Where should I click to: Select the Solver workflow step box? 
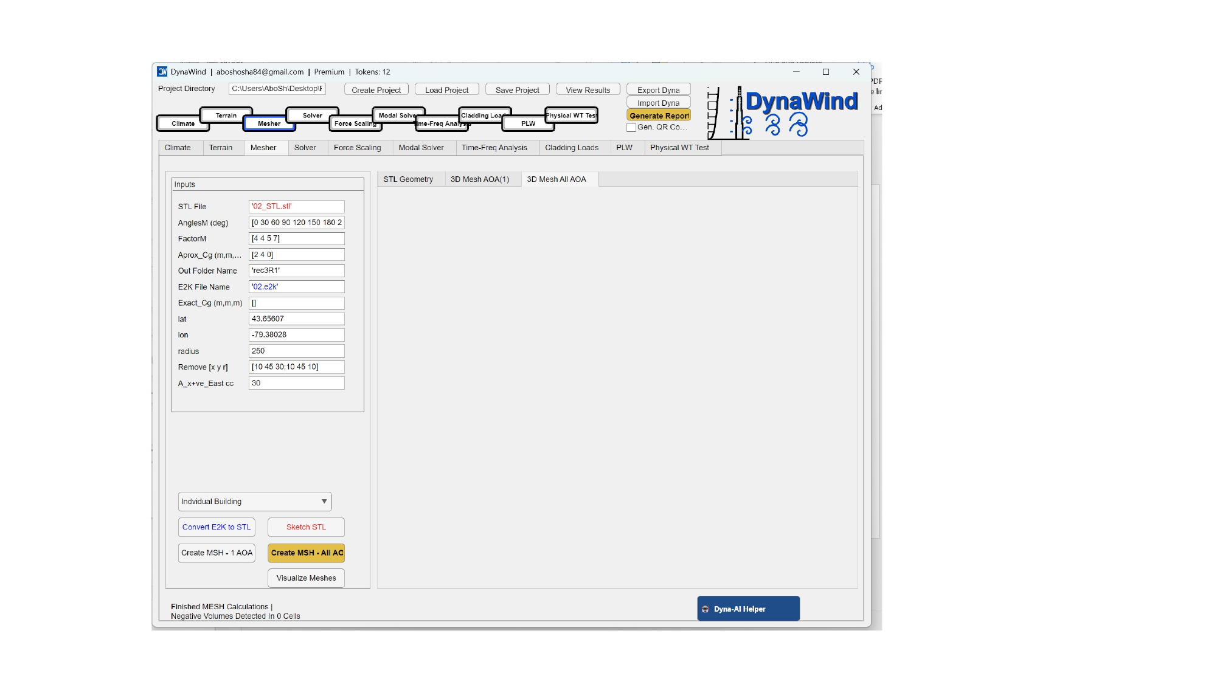click(x=312, y=115)
